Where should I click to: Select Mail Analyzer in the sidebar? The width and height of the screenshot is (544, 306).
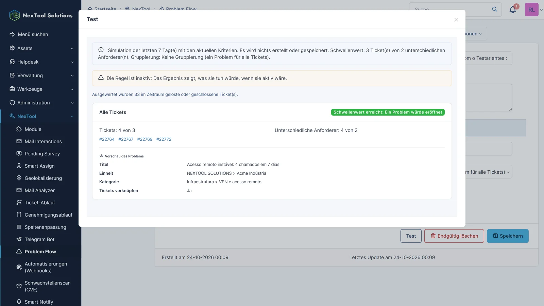(40, 190)
